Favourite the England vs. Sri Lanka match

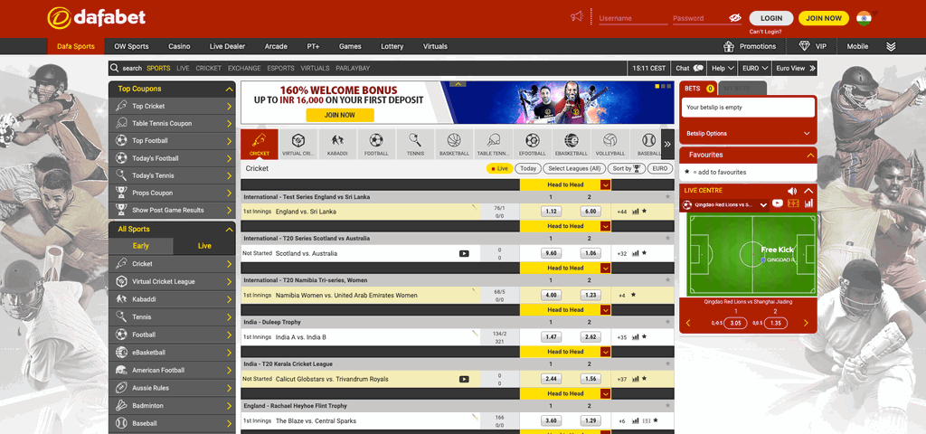tap(644, 211)
